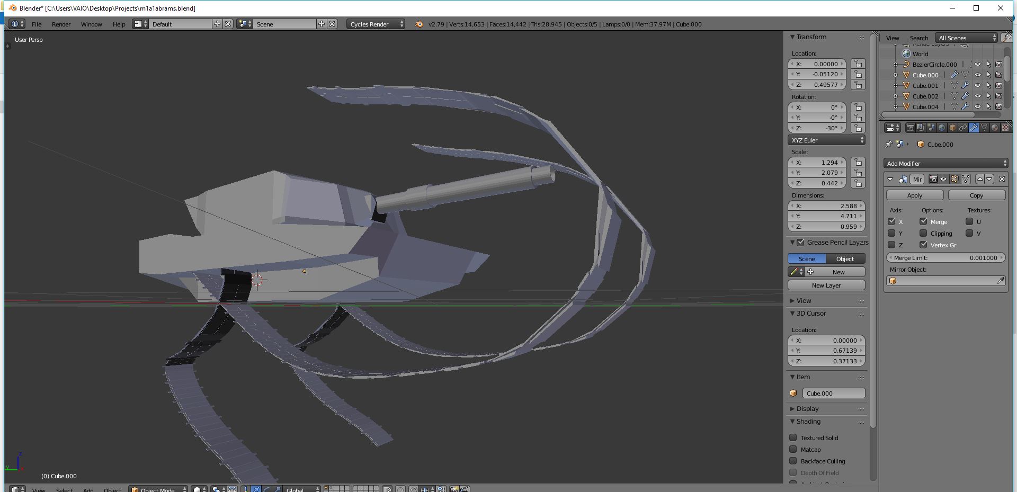Open the Add Modifier dropdown
Image resolution: width=1017 pixels, height=492 pixels.
(x=945, y=164)
